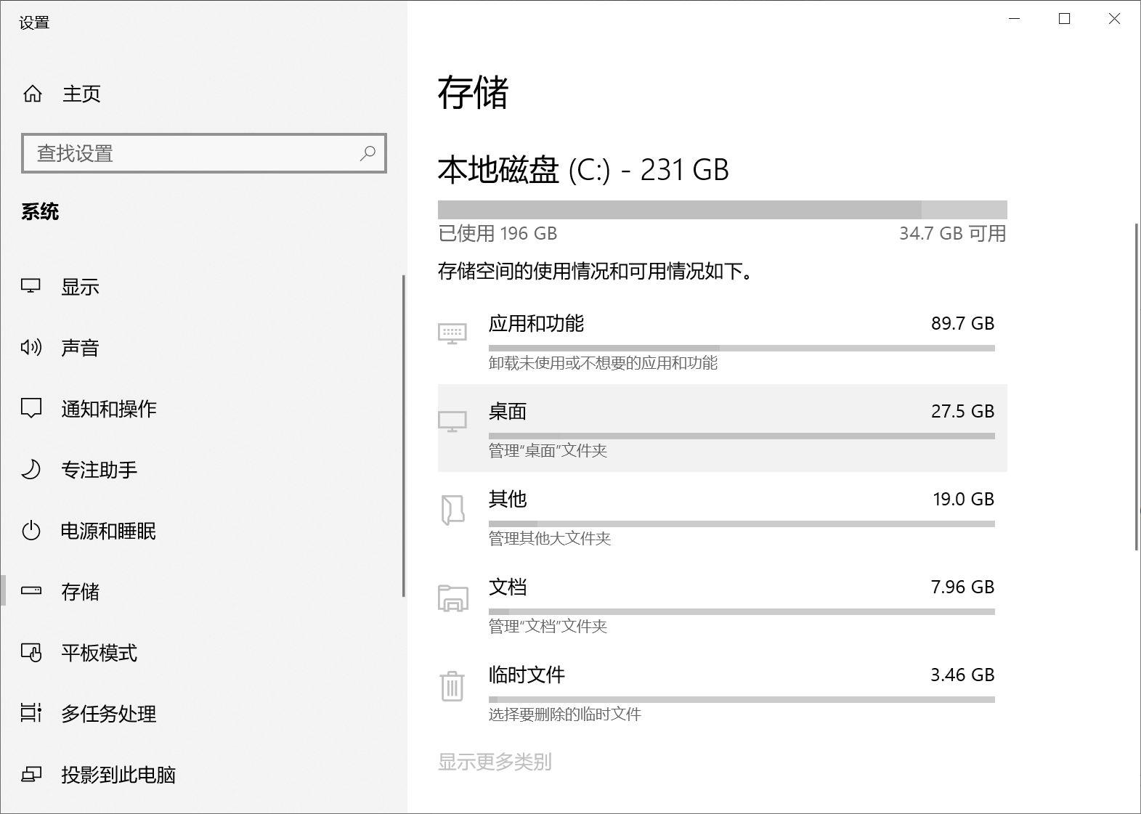Click the Show more categories link
The width and height of the screenshot is (1141, 814).
point(495,762)
